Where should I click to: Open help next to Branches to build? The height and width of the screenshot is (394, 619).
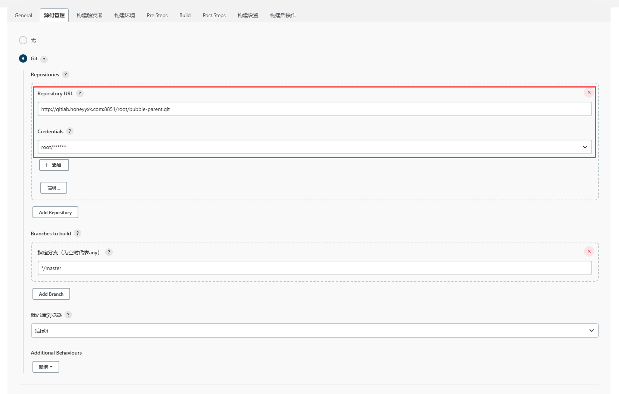[78, 233]
